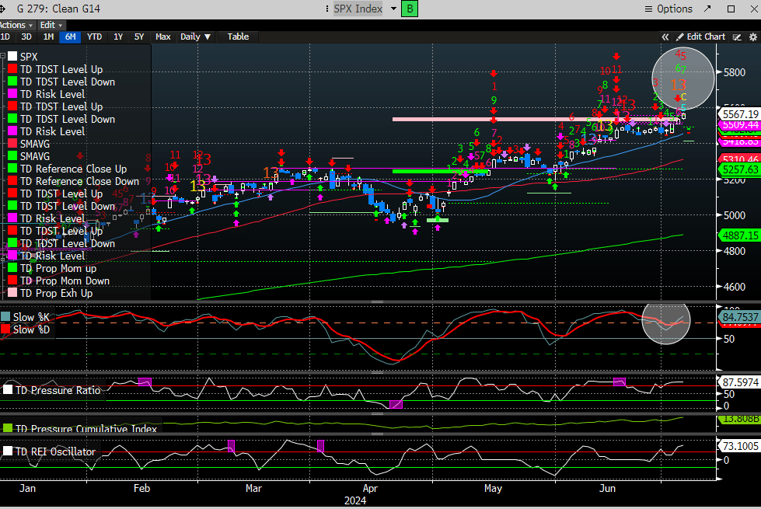Click the annotate icon beside Edit Chart

click(x=738, y=37)
